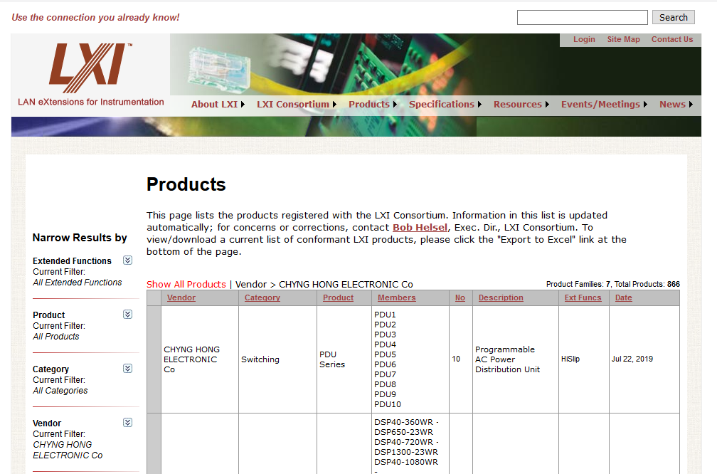Image resolution: width=717 pixels, height=474 pixels.
Task: Select the PDU1 member entry
Action: click(385, 315)
